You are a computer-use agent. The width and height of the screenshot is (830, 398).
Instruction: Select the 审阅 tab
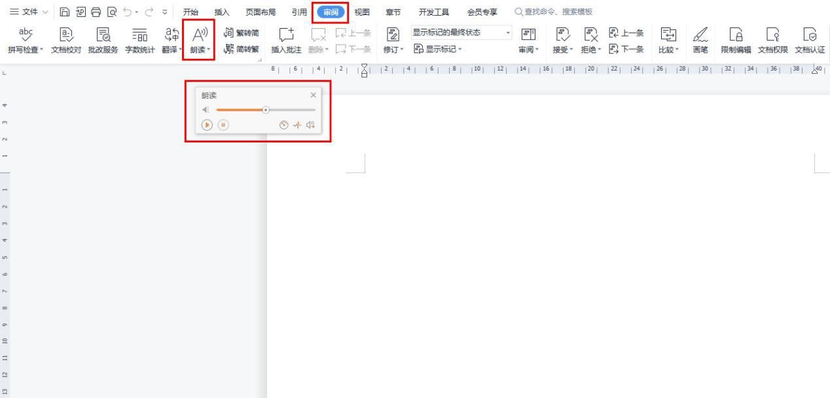pyautogui.click(x=331, y=12)
